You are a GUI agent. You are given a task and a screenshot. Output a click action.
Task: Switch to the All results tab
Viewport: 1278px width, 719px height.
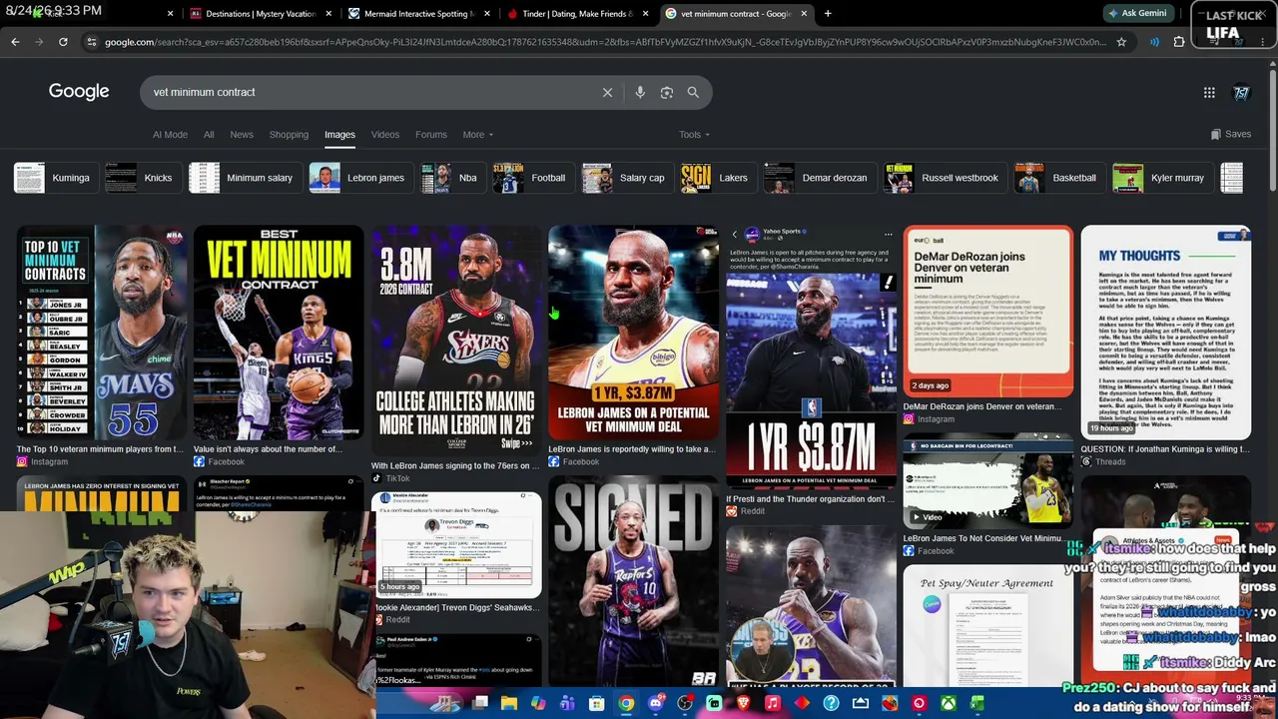pyautogui.click(x=209, y=135)
